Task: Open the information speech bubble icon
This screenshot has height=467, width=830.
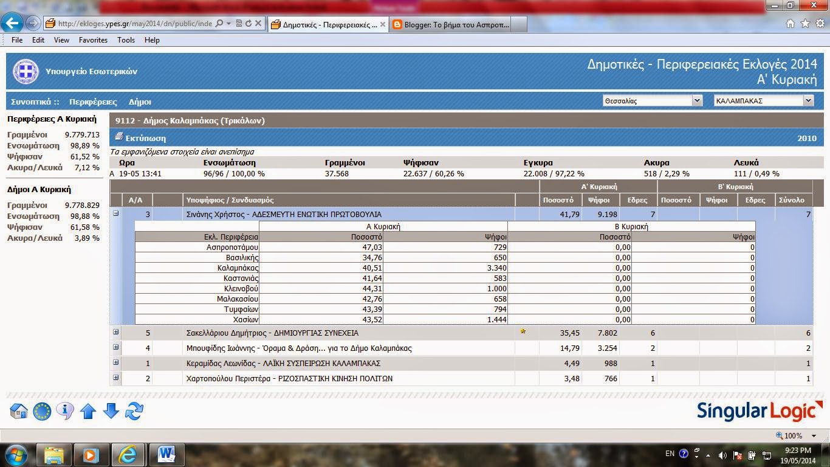Action: tap(65, 411)
